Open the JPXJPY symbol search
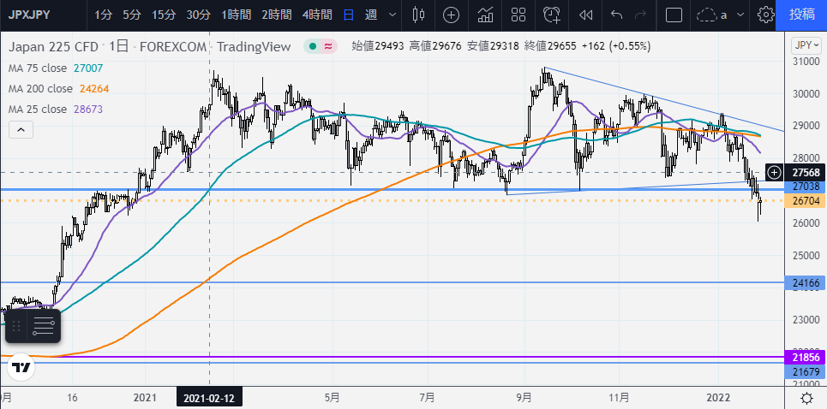The width and height of the screenshot is (827, 409). [x=29, y=15]
